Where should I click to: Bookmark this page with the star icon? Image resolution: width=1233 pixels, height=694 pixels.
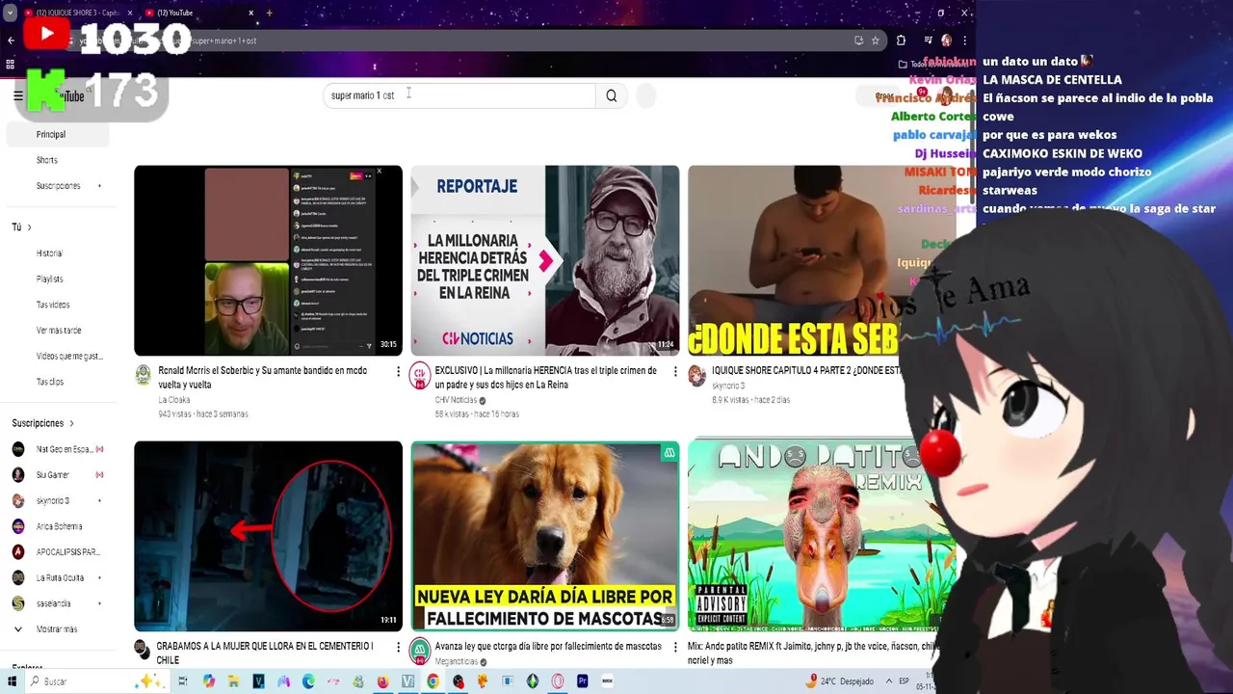[x=875, y=40]
